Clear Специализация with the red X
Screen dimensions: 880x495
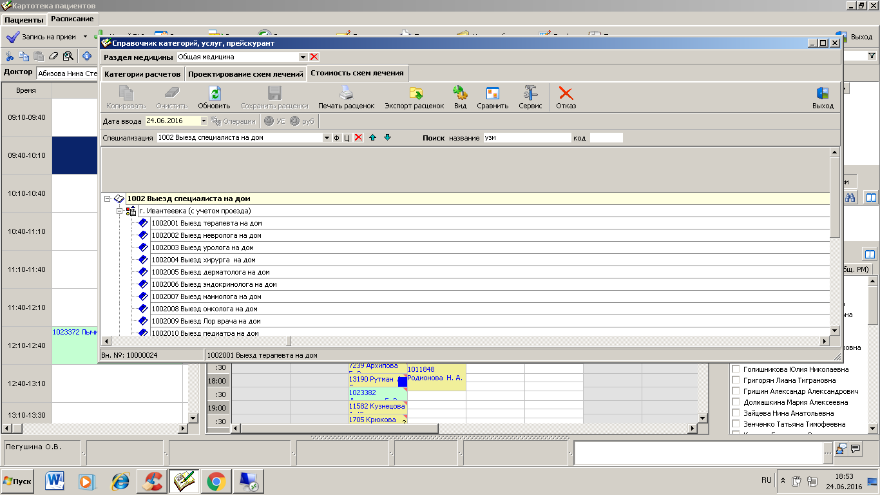[x=358, y=137]
